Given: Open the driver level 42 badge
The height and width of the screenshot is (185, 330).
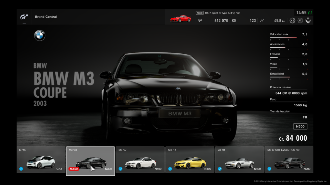Looking at the screenshot, I should (292, 21).
